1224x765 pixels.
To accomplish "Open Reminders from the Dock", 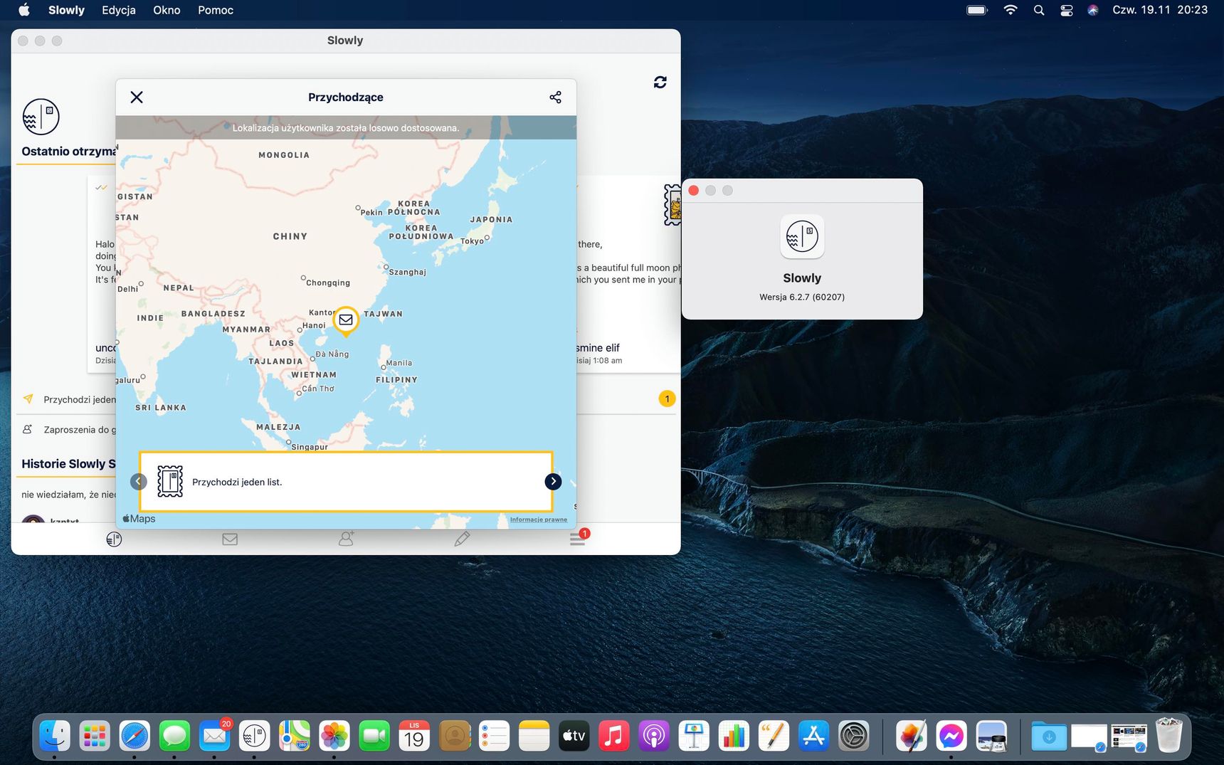I will (494, 736).
